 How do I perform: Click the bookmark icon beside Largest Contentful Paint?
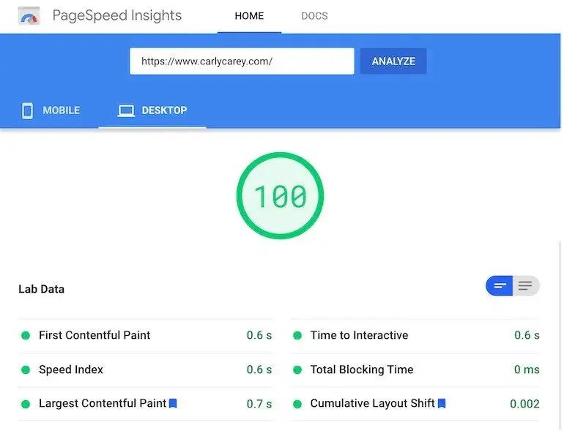pos(173,404)
